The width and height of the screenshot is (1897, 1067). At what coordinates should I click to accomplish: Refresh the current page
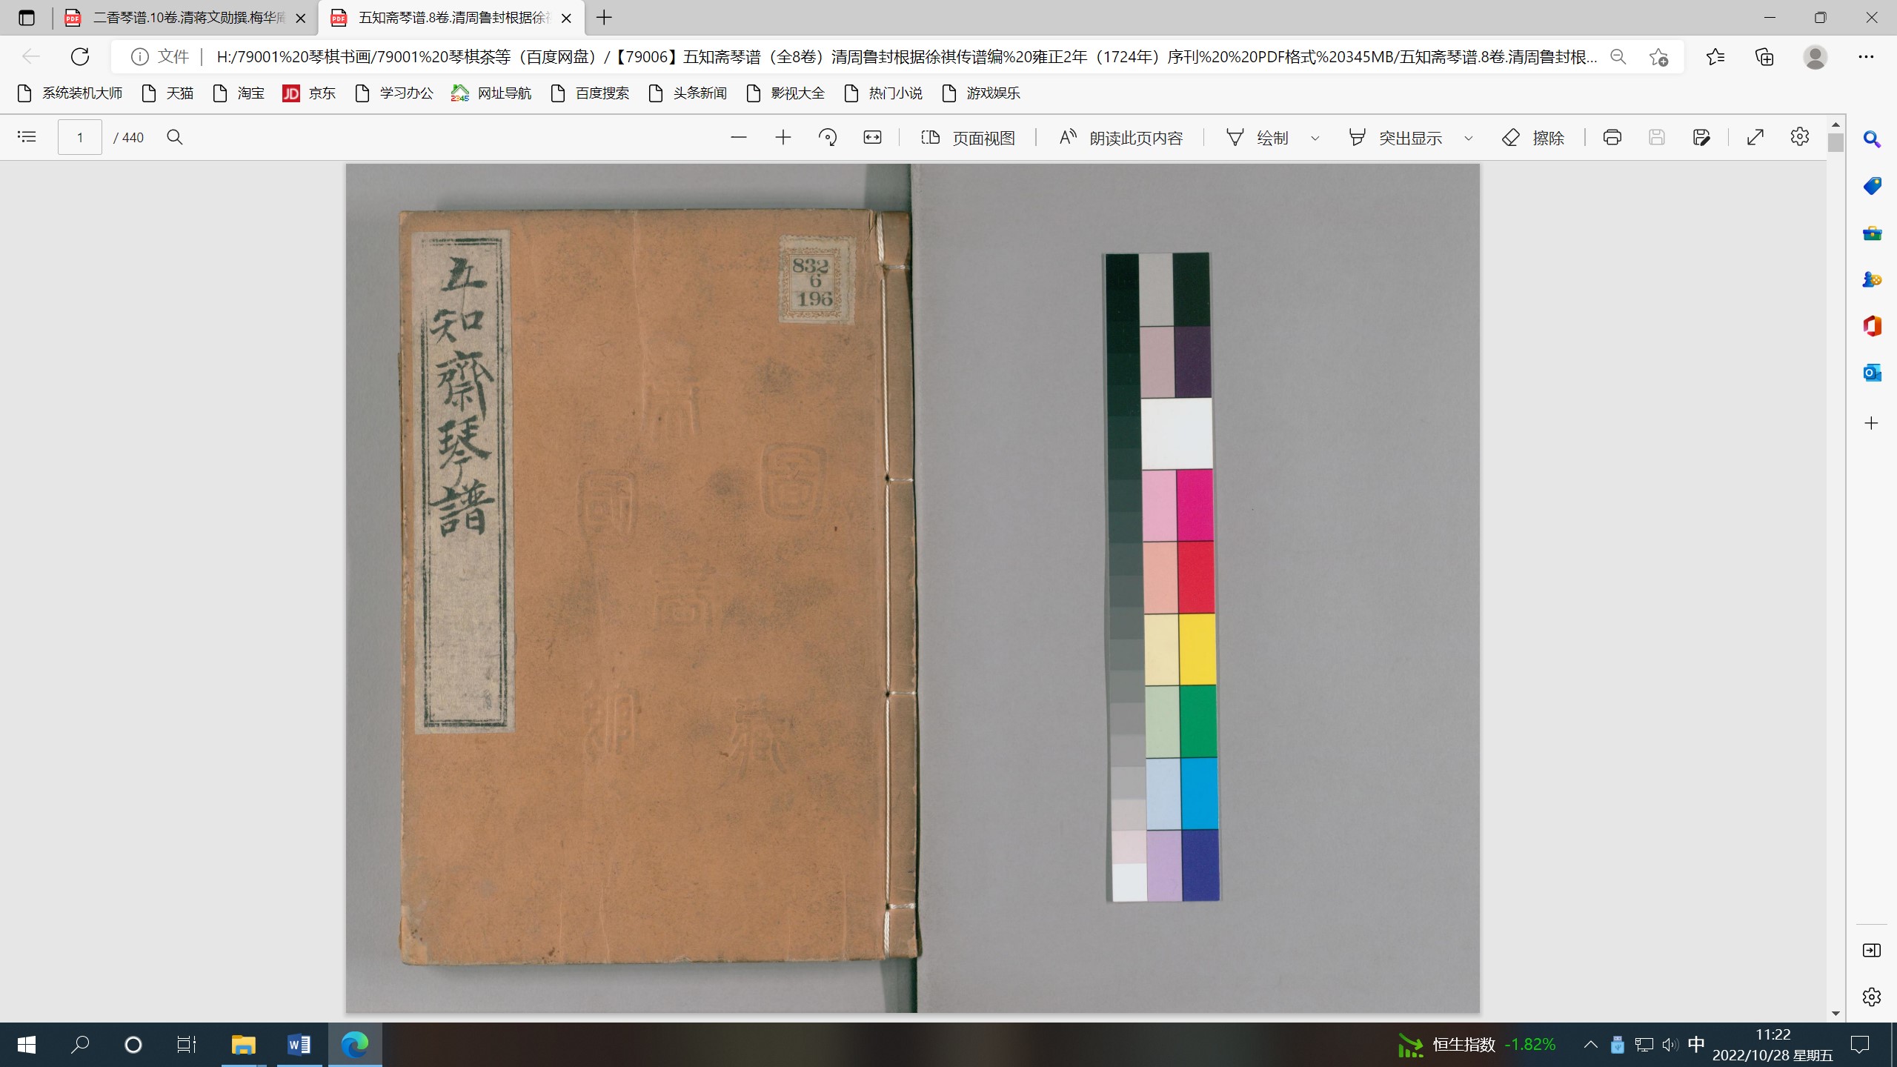click(x=80, y=56)
